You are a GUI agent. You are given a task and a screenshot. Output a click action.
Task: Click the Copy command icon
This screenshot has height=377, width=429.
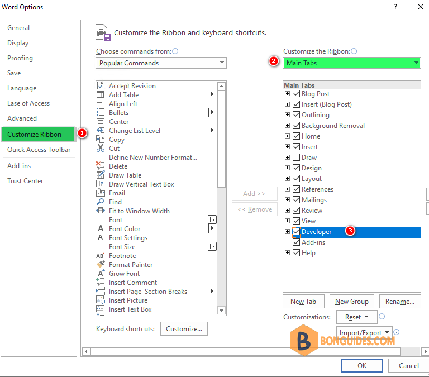click(x=101, y=139)
